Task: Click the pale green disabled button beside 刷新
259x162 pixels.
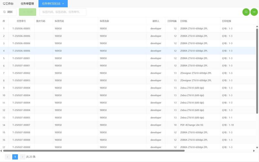Action: point(27,12)
